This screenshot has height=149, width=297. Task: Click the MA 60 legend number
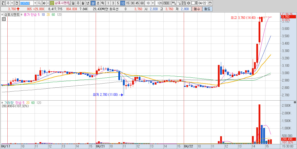(x=53, y=15)
